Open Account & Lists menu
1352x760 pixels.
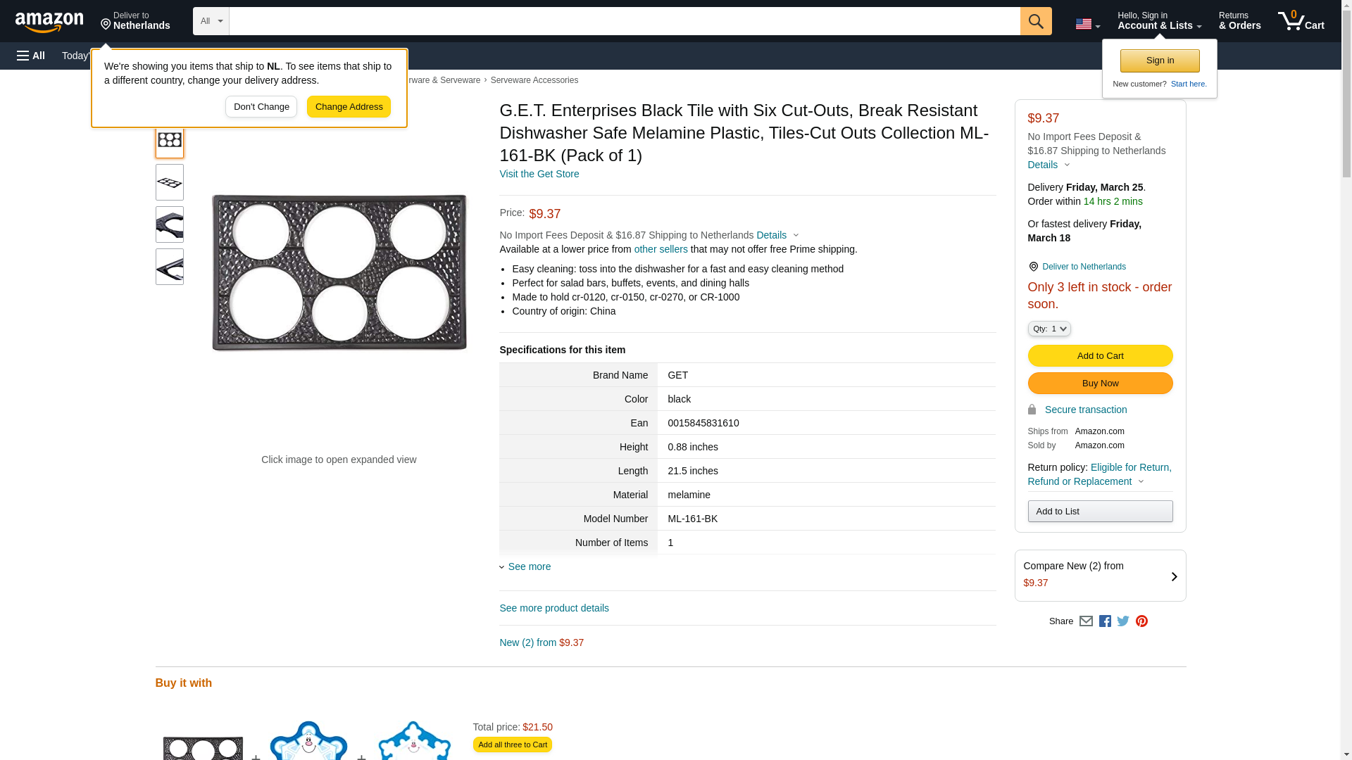(x=1159, y=21)
